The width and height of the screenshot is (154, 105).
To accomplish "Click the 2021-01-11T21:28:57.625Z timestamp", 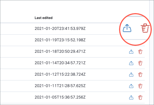I will point(60,86).
